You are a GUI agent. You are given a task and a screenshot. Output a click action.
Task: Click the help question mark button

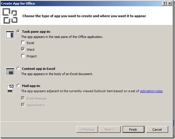tap(164, 4)
